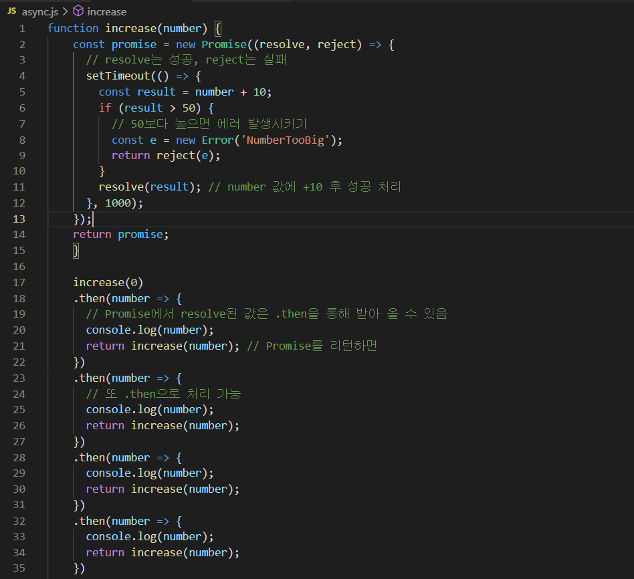
Task: Click the 'setTimeout' call on line 4
Action: tap(118, 76)
